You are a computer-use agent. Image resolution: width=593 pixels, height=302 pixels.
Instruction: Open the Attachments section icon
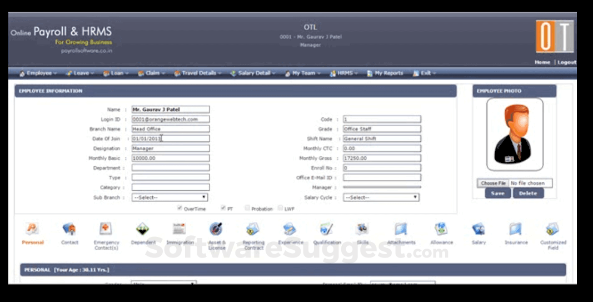401,229
